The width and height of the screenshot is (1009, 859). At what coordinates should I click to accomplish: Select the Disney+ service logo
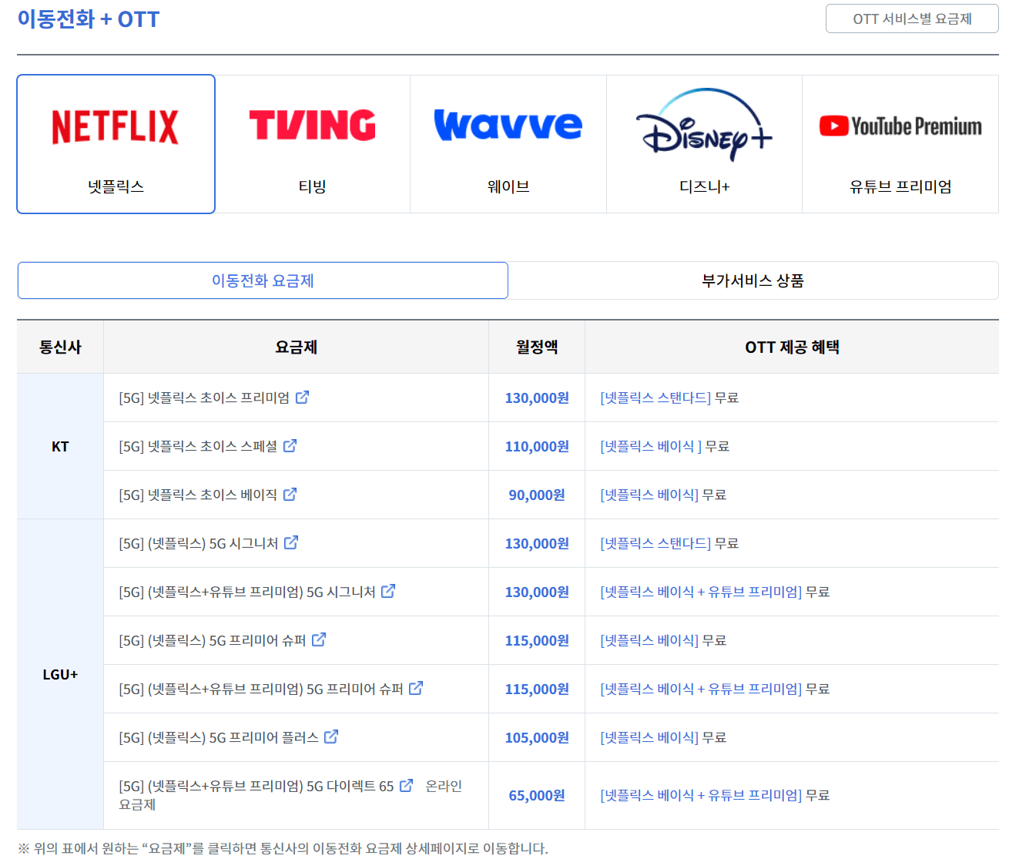(703, 125)
